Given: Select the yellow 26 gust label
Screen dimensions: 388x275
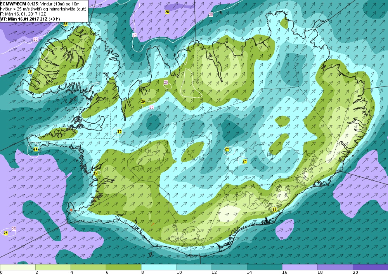Looking at the screenshot, I should pyautogui.click(x=65, y=24).
